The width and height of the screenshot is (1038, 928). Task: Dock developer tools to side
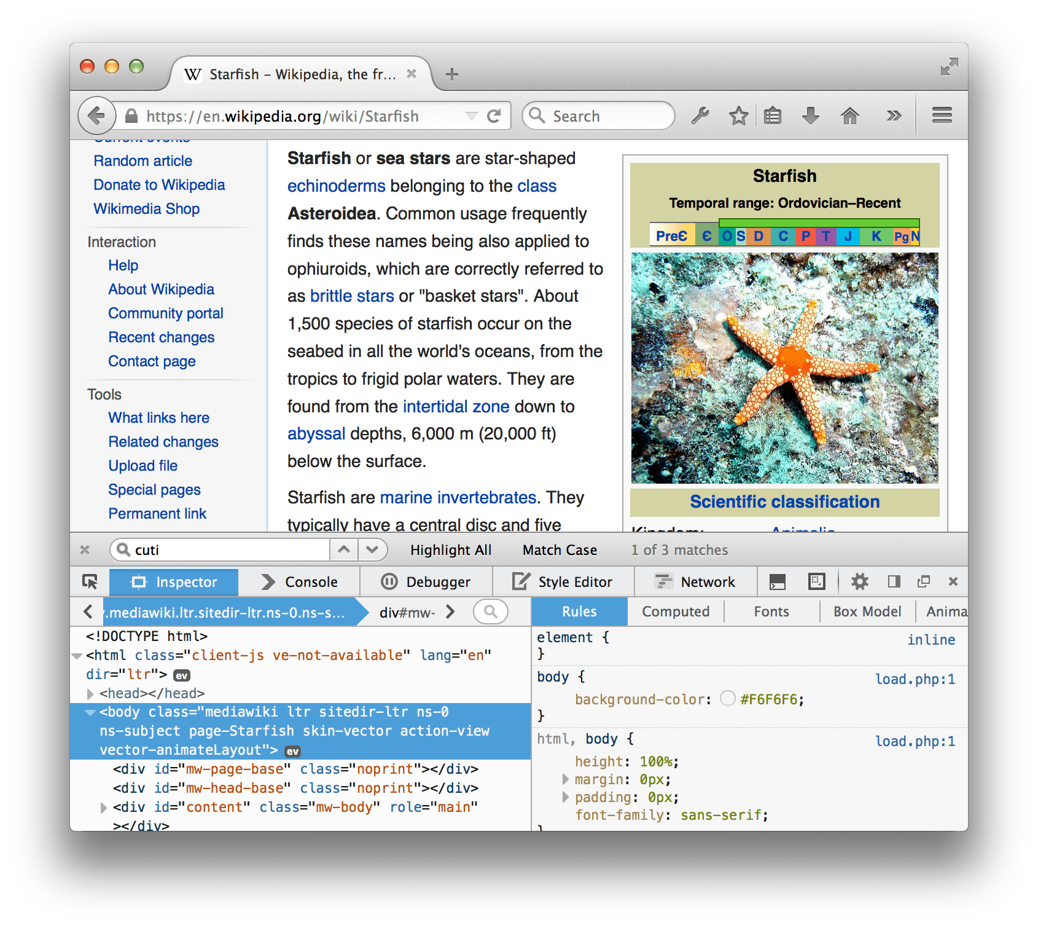point(894,581)
